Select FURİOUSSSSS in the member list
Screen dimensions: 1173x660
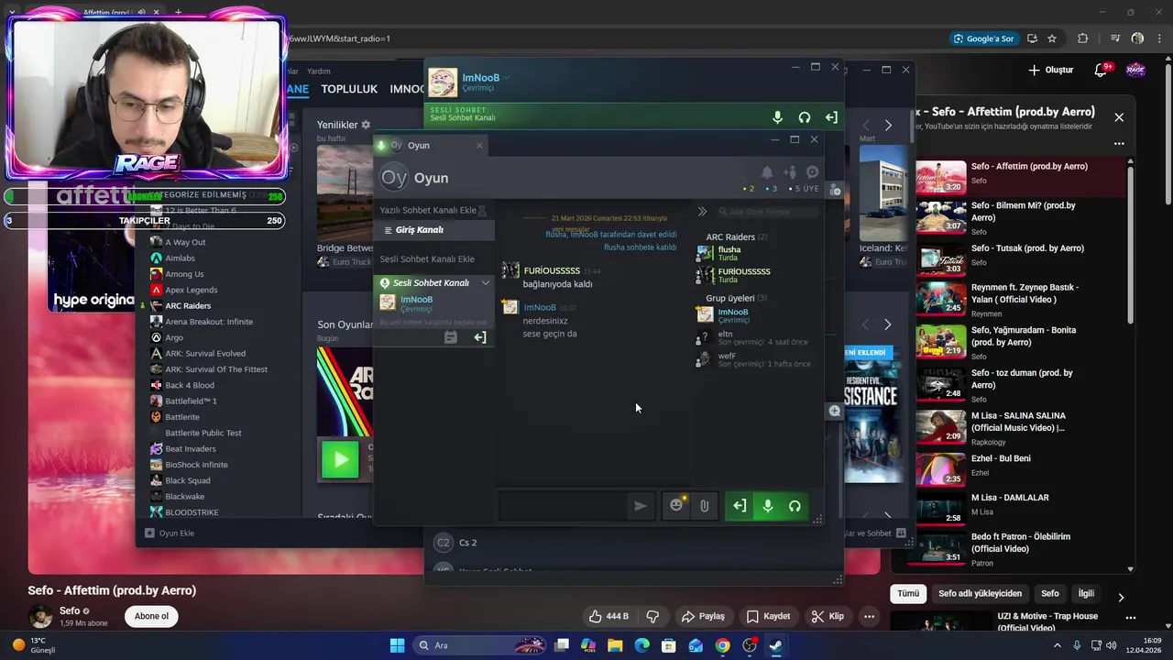[746, 275]
